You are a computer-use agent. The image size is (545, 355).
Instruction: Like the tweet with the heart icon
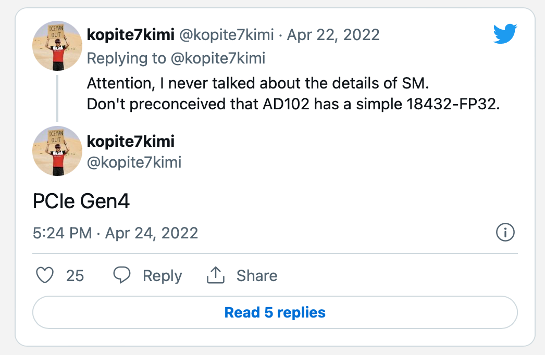tap(45, 275)
